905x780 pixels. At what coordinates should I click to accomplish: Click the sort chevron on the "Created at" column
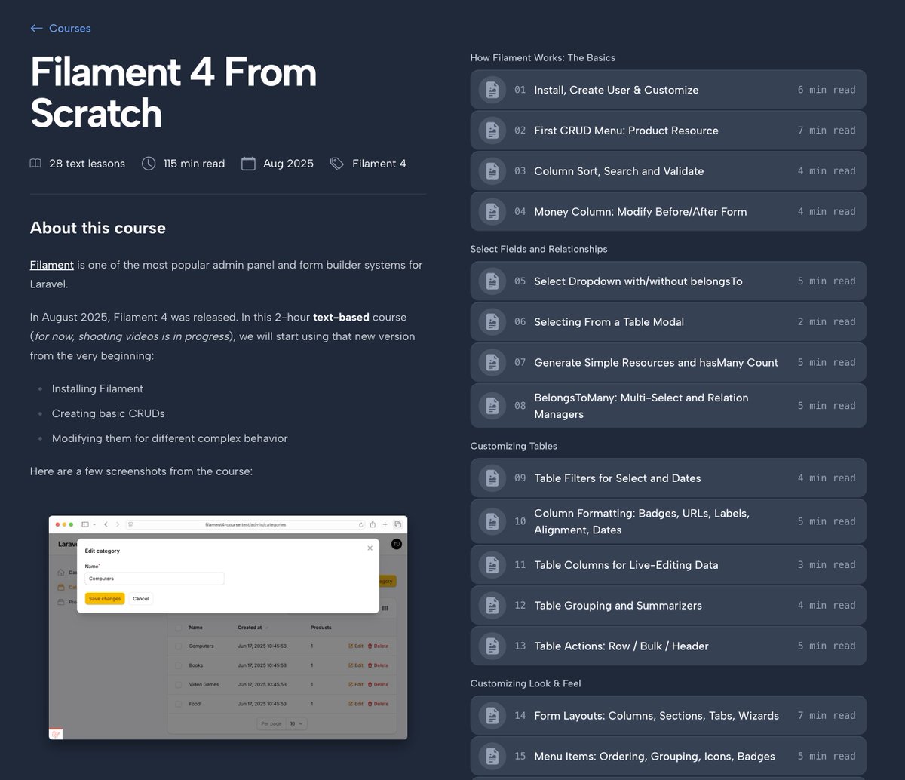266,628
